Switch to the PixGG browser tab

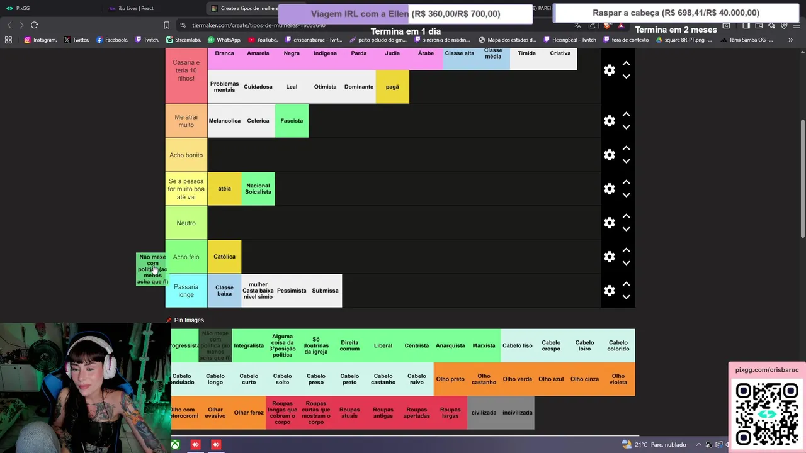pos(52,8)
